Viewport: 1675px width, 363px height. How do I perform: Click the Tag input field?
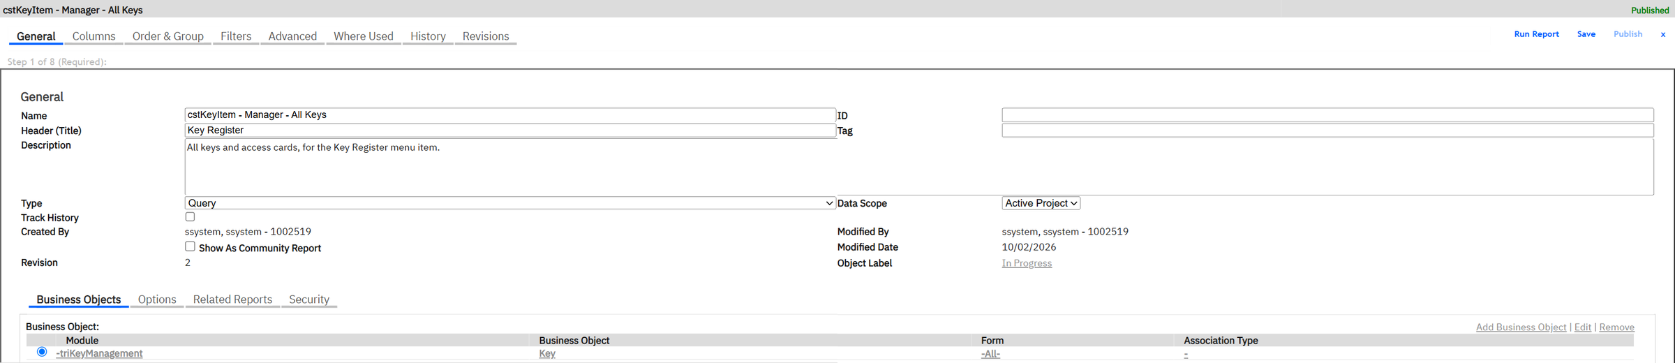click(x=1327, y=131)
